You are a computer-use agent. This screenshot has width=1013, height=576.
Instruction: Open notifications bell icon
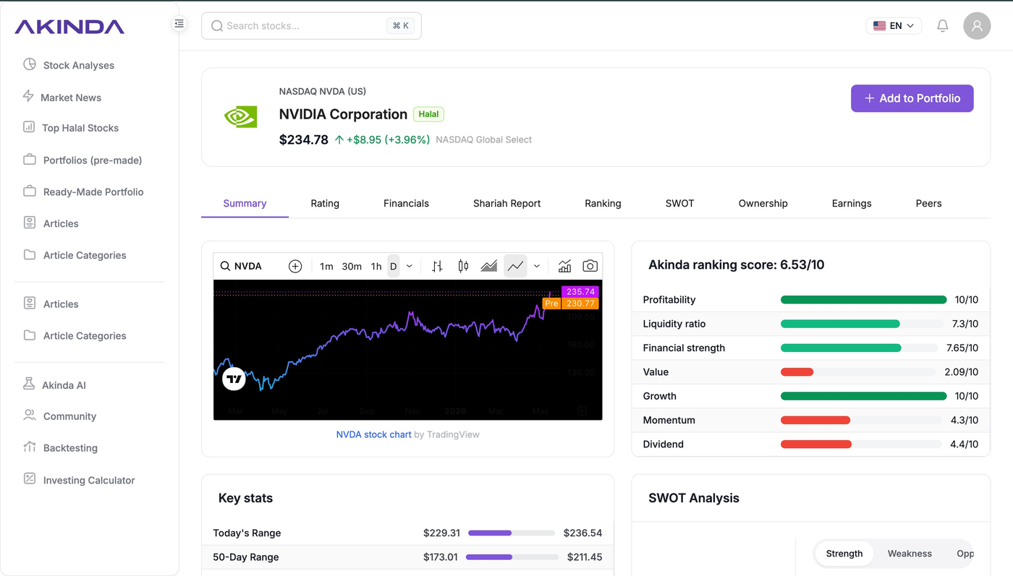[x=942, y=26]
